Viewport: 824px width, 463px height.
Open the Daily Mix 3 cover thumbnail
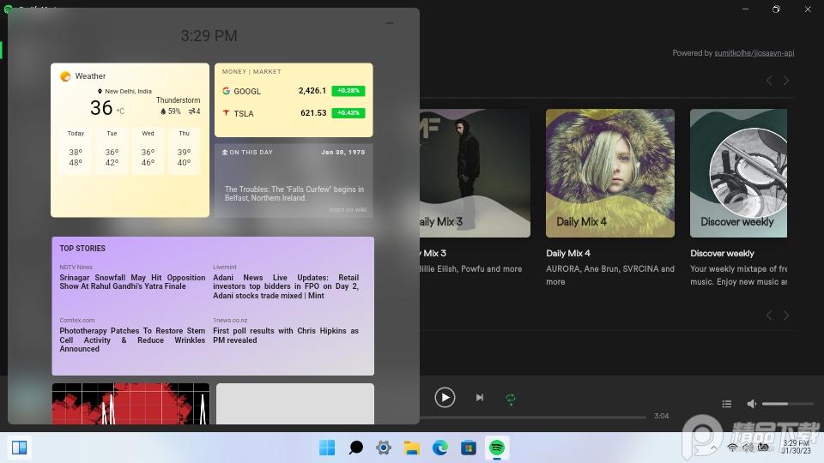click(475, 173)
